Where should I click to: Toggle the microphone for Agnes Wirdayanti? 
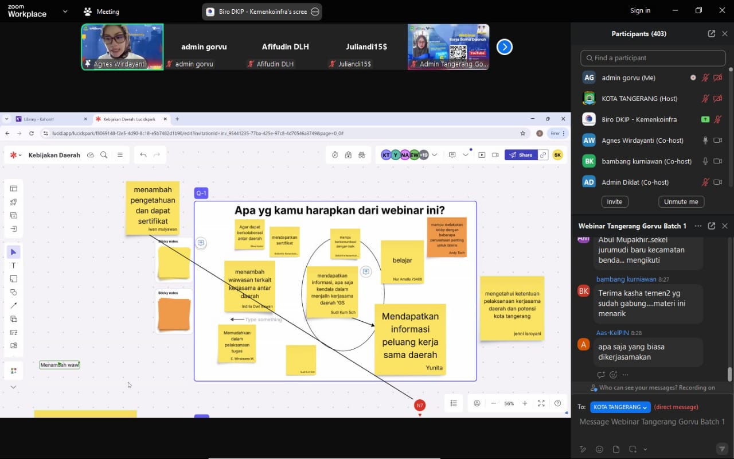[705, 141]
